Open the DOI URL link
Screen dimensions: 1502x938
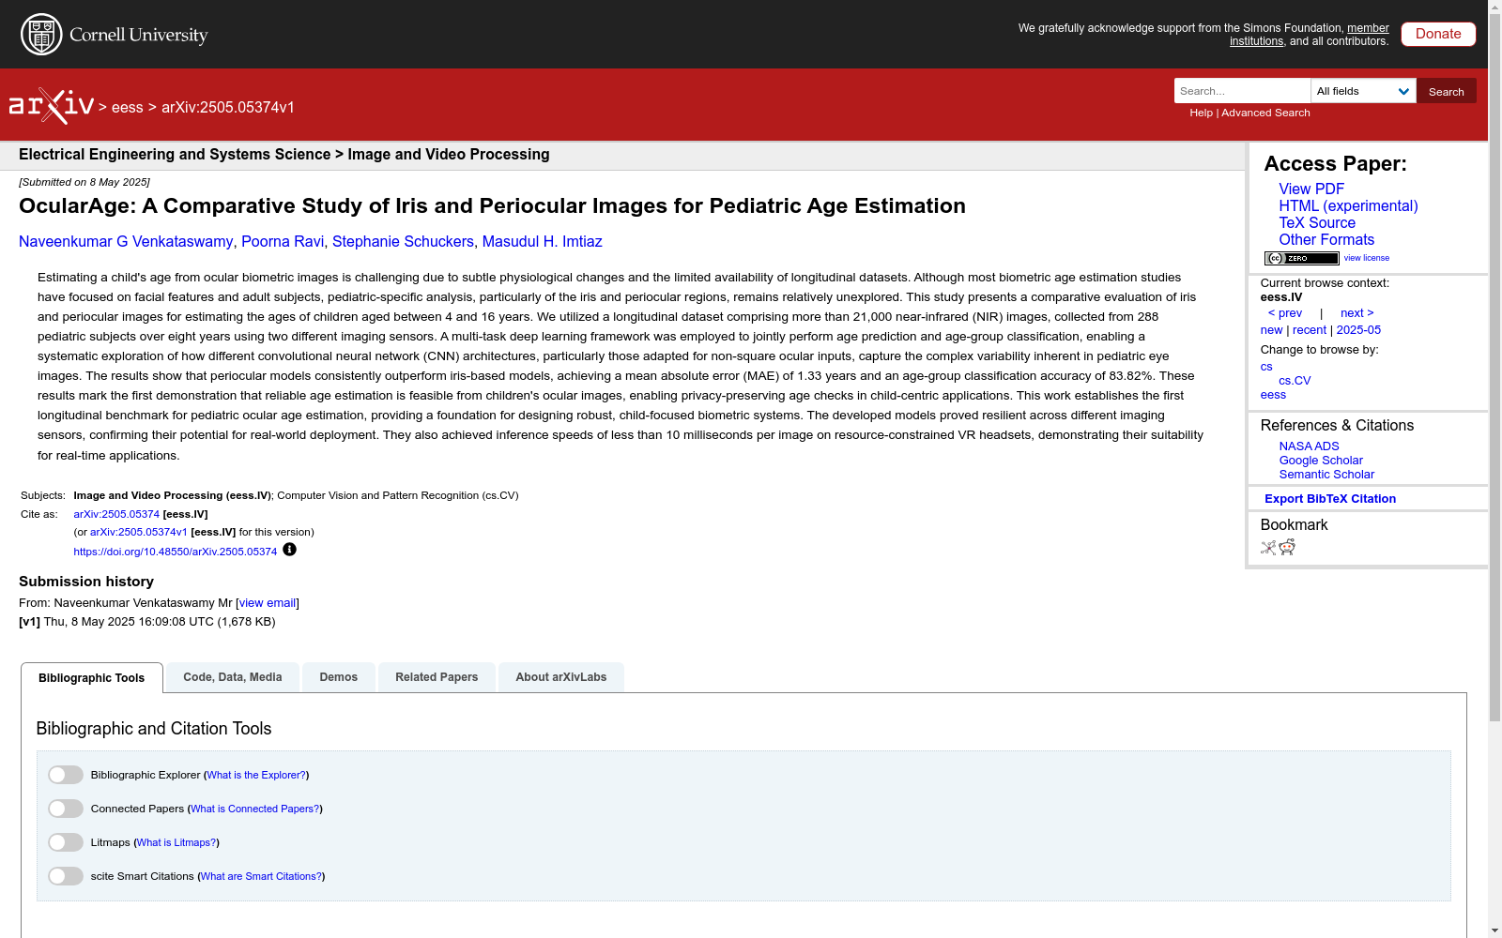(176, 552)
